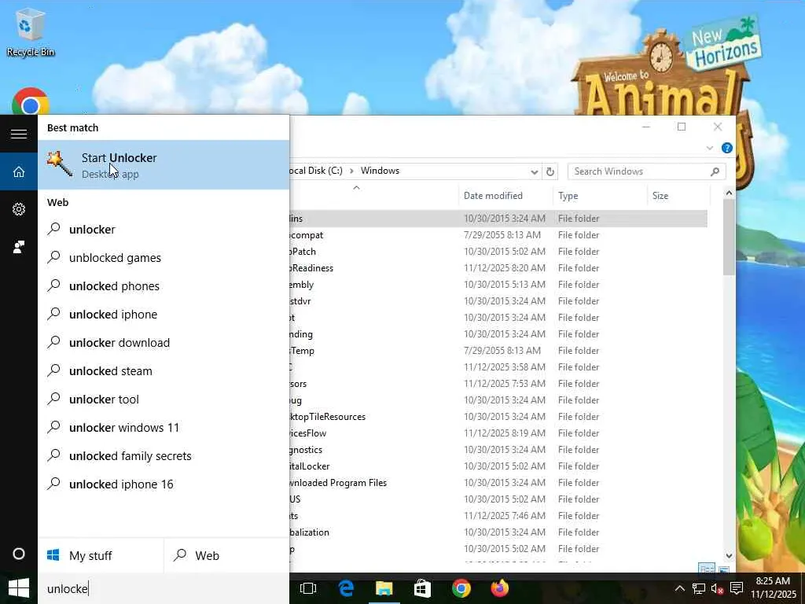This screenshot has width=805, height=604.
Task: Open the taskbar clock showing 8:25 AM
Action: coord(774,588)
